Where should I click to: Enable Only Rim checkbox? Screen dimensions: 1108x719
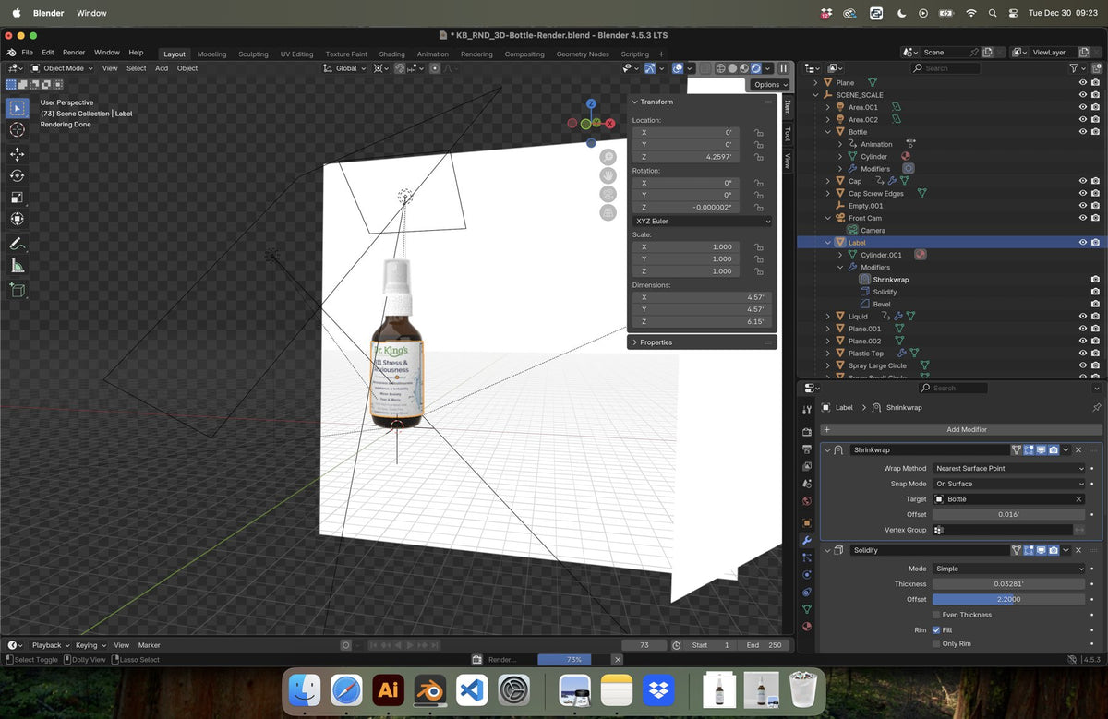936,643
